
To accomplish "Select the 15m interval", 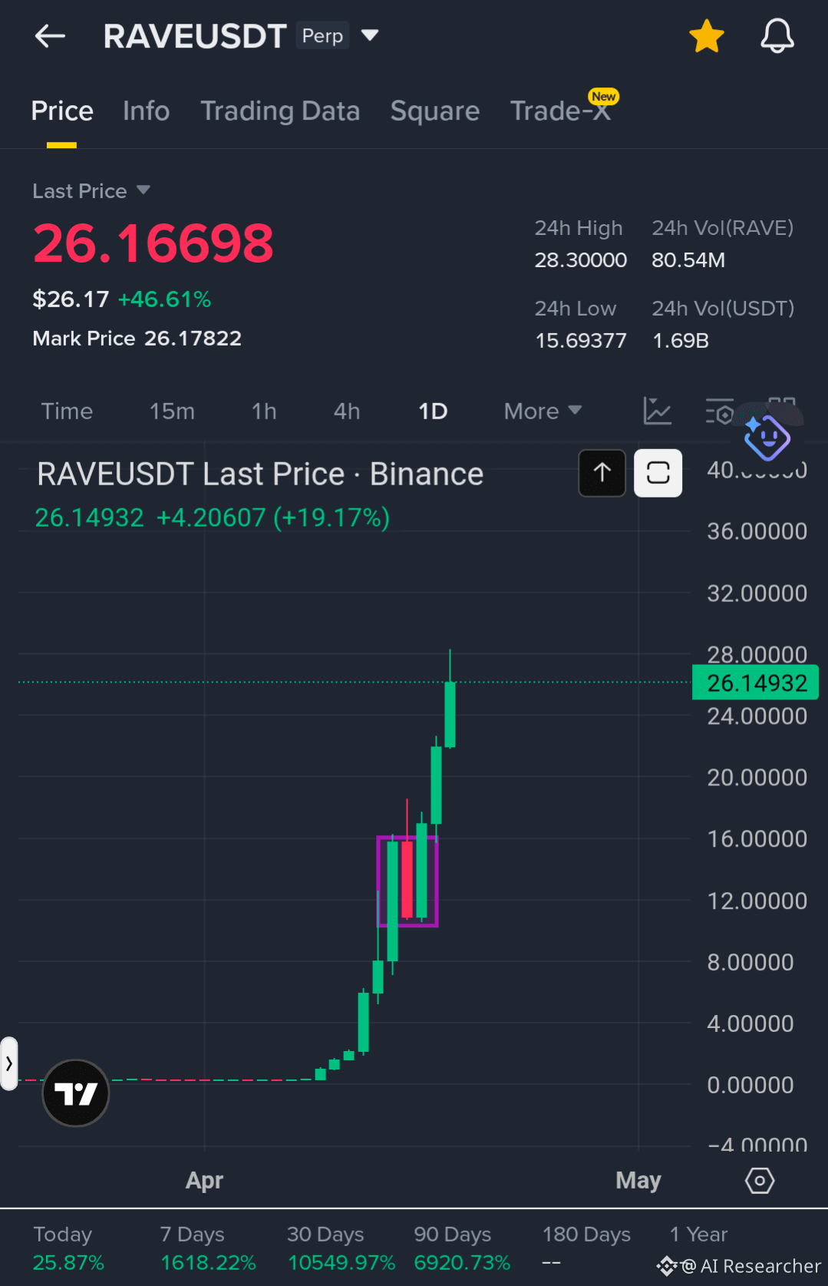I will [x=172, y=411].
